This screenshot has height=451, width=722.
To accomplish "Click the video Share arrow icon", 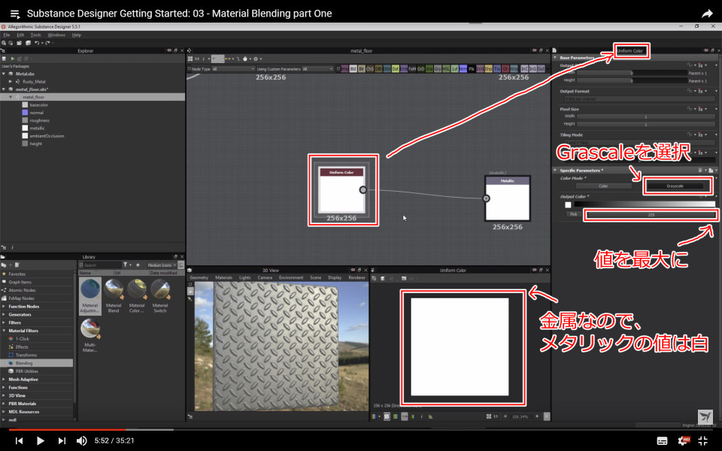I will [x=707, y=14].
